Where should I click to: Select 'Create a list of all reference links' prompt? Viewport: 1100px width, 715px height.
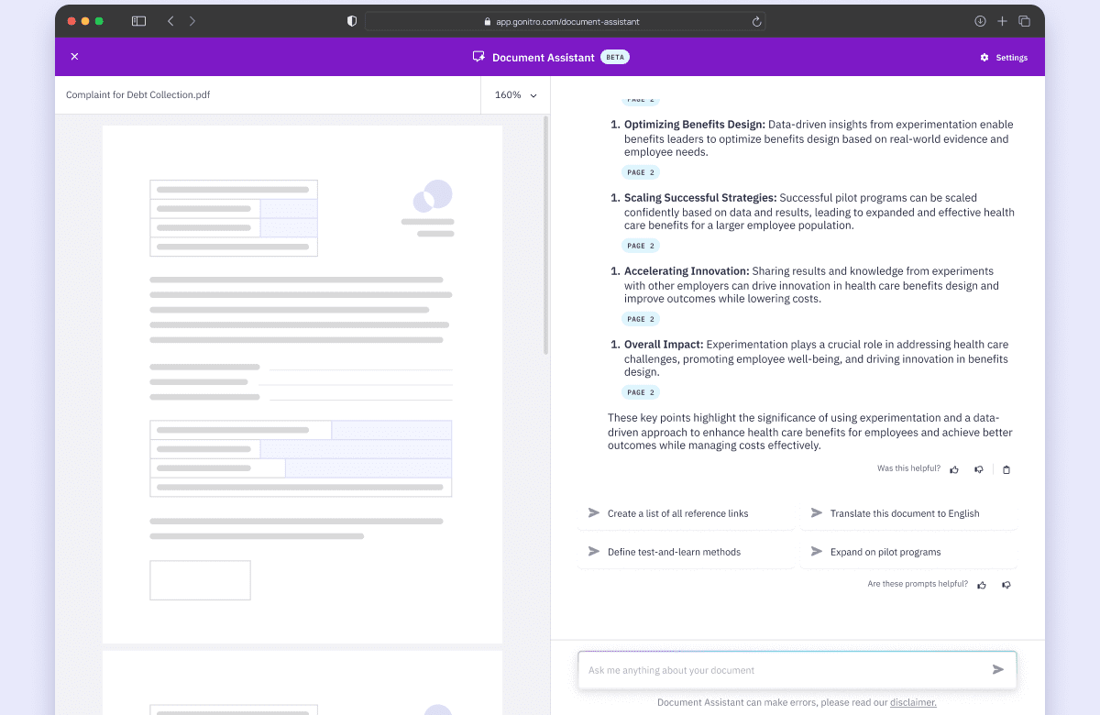pyautogui.click(x=686, y=513)
